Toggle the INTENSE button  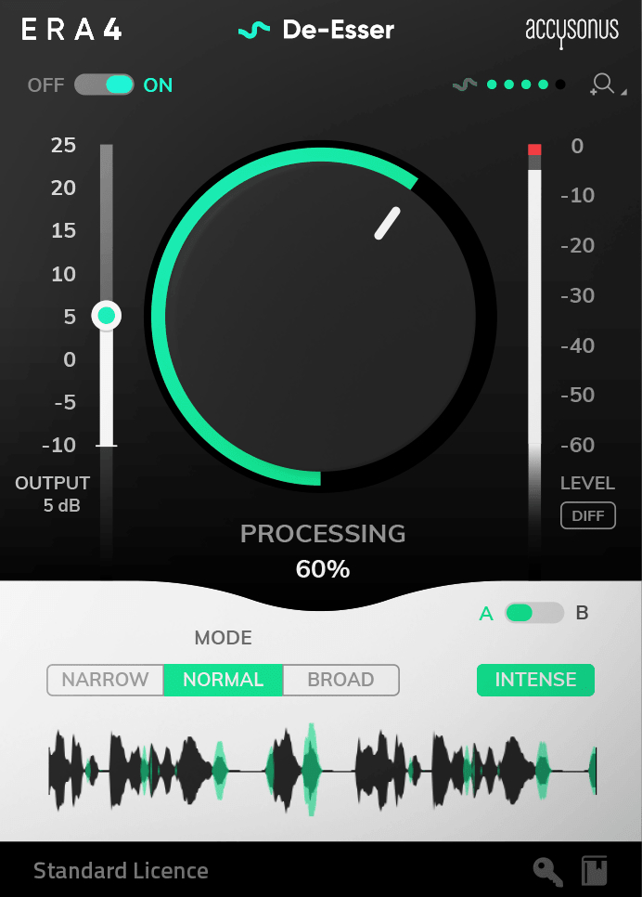535,680
